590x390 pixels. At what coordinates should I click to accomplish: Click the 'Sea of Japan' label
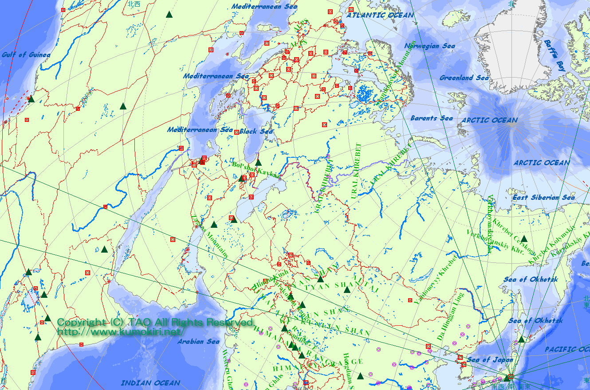click(x=490, y=360)
